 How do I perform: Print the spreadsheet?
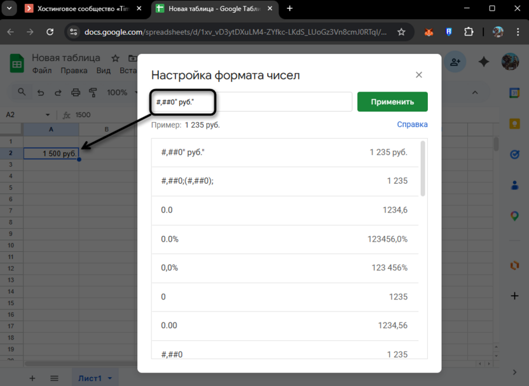tap(74, 92)
